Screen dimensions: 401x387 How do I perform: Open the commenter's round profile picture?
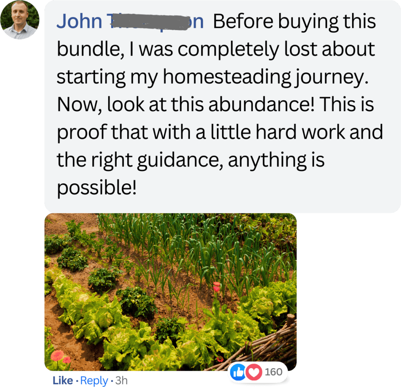(x=20, y=20)
